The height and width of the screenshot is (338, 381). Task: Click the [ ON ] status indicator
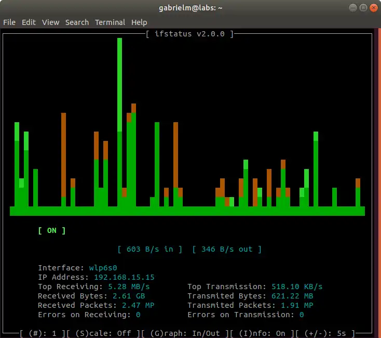[x=52, y=230]
